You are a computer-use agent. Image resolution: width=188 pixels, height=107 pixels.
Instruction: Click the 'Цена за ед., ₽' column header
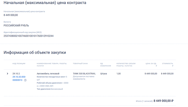(151, 65)
